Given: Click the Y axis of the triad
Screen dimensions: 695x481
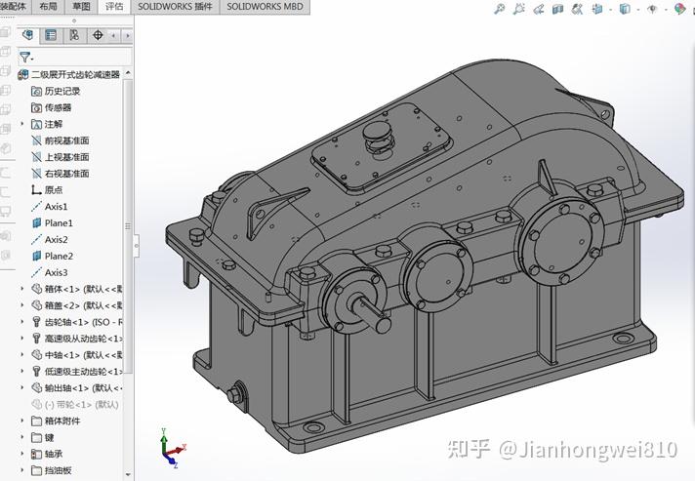Looking at the screenshot, I should point(164,440).
